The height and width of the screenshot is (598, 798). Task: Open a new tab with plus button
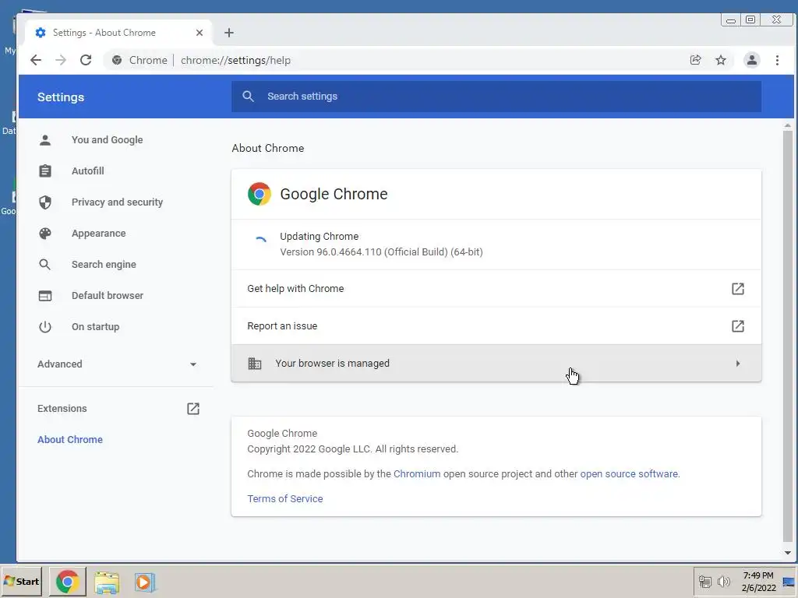[x=229, y=33]
